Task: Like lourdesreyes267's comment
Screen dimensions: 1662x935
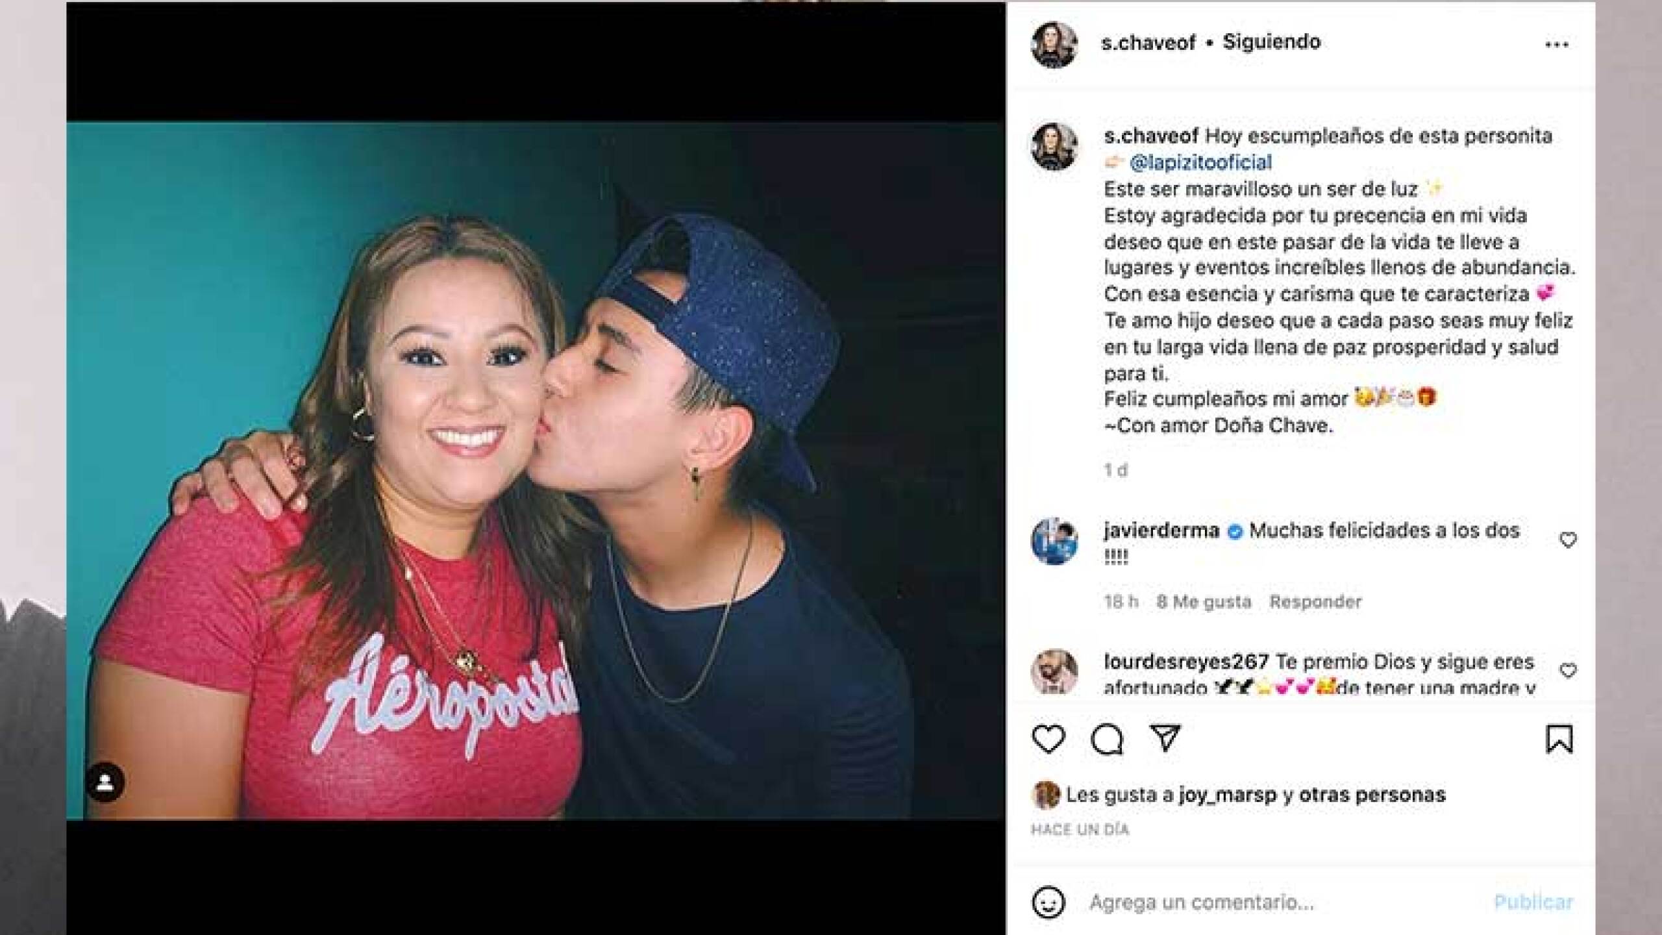Action: click(x=1568, y=671)
